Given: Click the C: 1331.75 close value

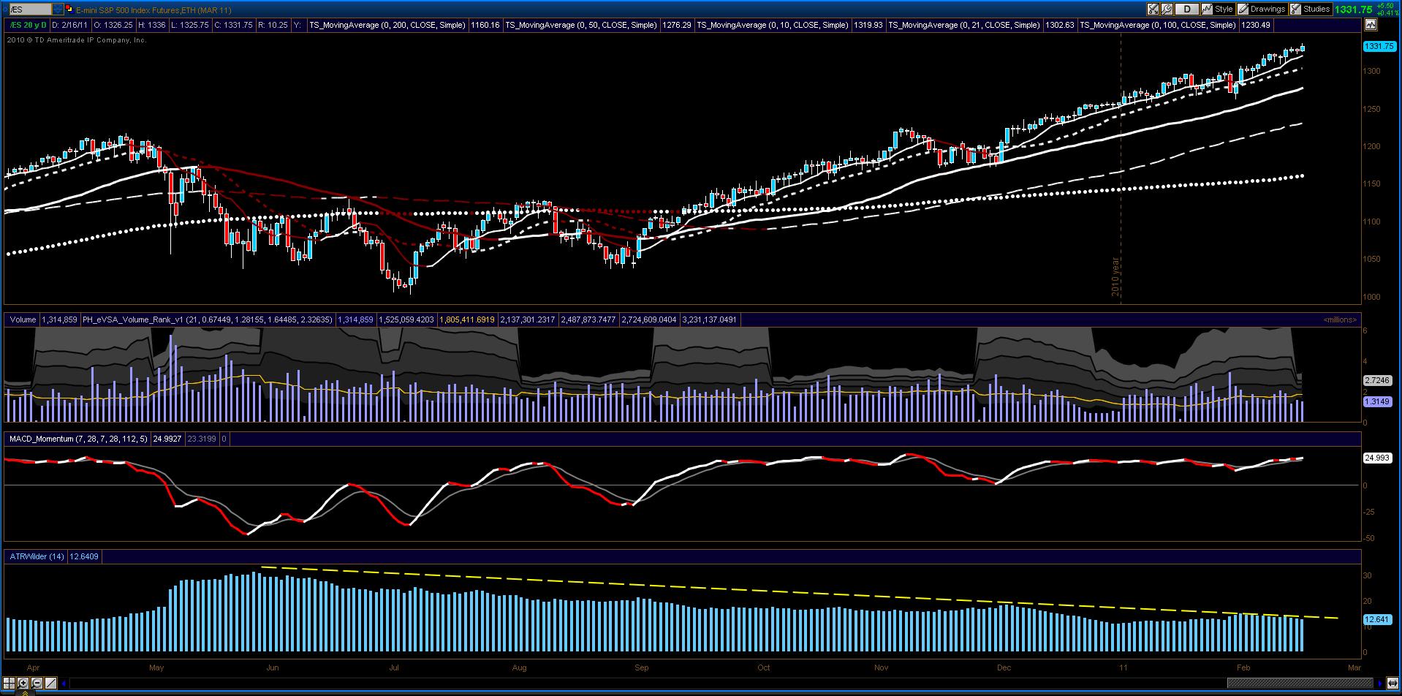Looking at the screenshot, I should pos(235,25).
